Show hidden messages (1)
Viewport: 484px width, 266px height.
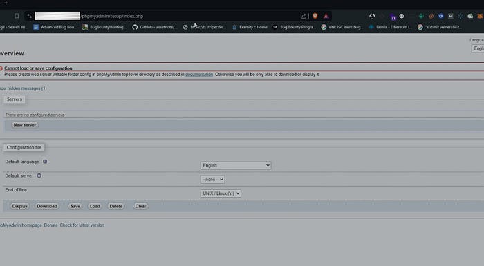click(x=23, y=88)
